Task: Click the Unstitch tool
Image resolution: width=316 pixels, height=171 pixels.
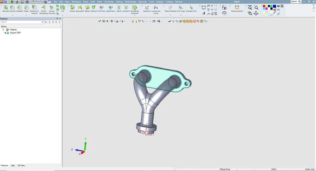Action: pos(126,9)
